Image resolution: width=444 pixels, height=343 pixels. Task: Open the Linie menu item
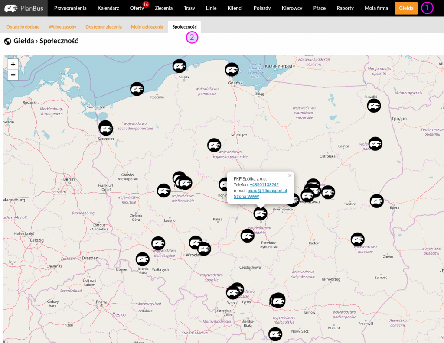(x=211, y=8)
